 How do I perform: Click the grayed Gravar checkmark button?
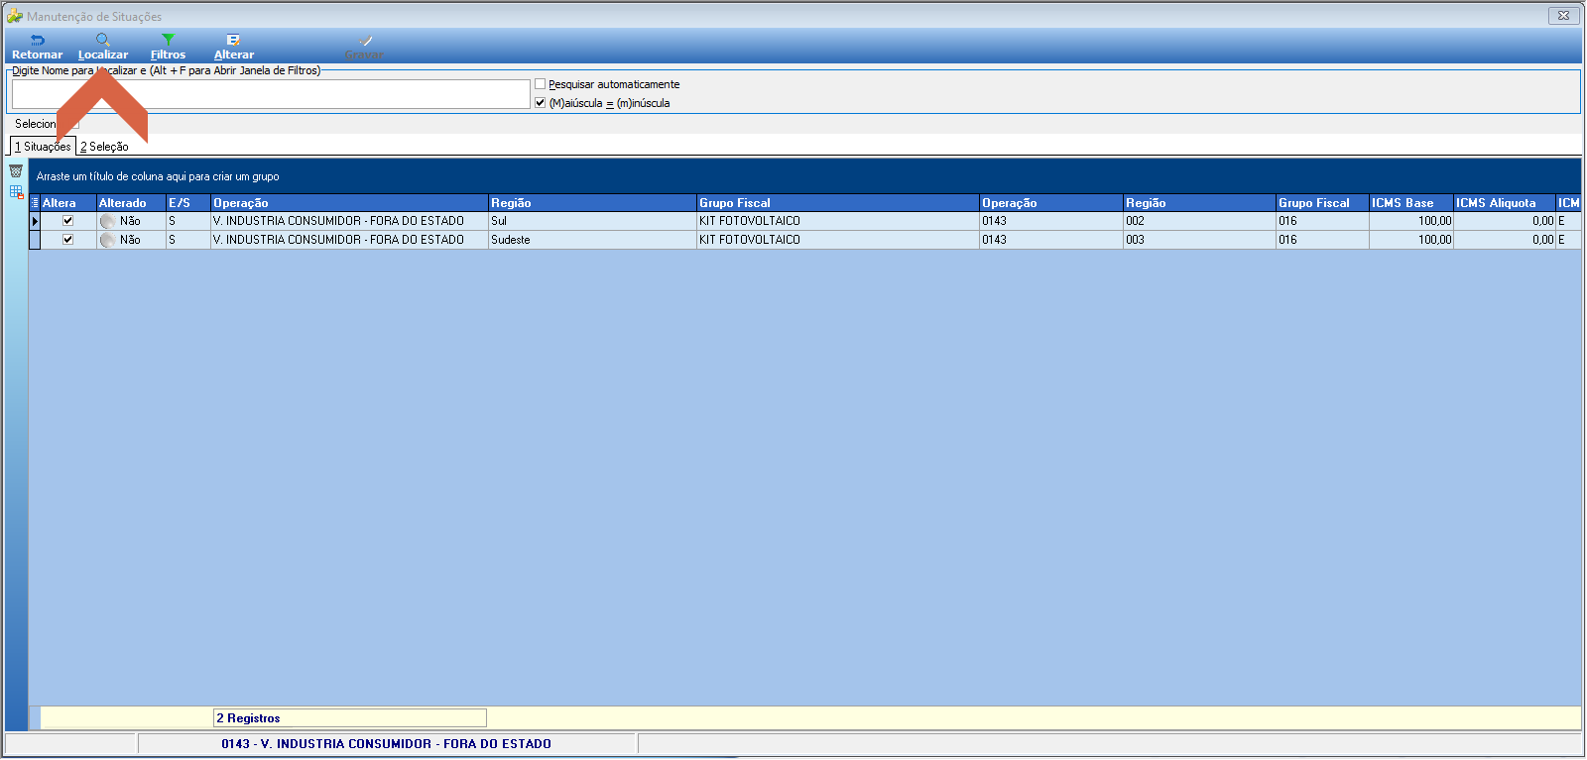[364, 47]
